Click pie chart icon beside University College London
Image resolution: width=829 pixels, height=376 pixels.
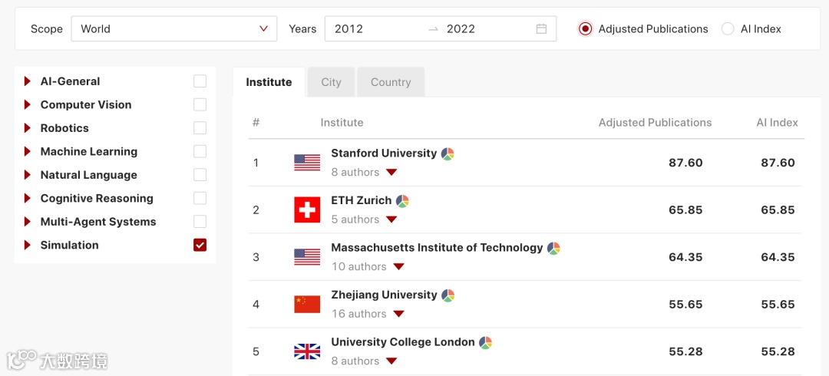click(485, 342)
